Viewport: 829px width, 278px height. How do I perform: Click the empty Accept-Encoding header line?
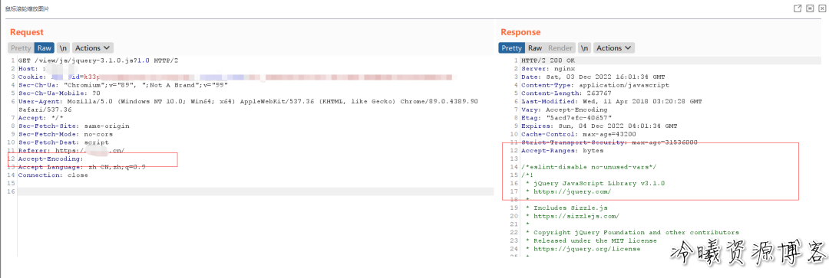point(51,159)
